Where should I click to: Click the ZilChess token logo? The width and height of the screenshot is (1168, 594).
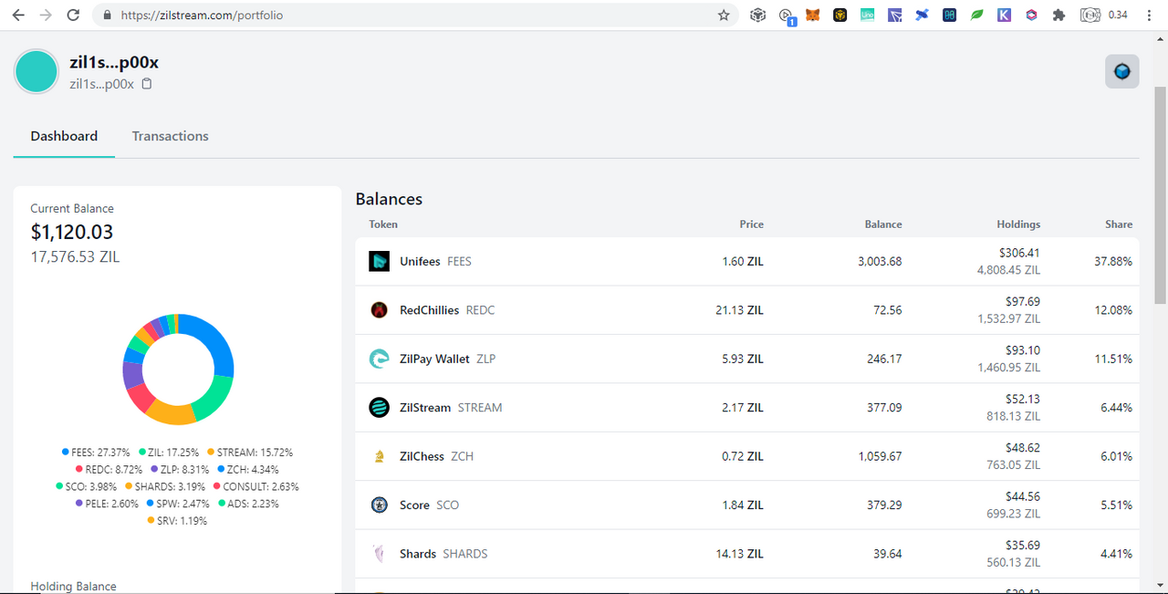click(379, 456)
